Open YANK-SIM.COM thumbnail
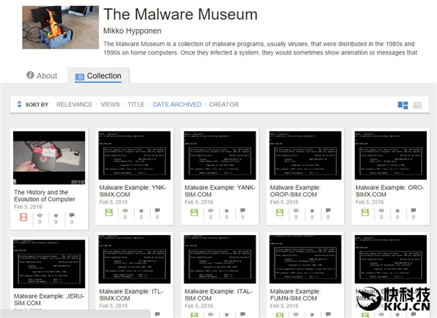The width and height of the screenshot is (437, 318). pos(220,156)
